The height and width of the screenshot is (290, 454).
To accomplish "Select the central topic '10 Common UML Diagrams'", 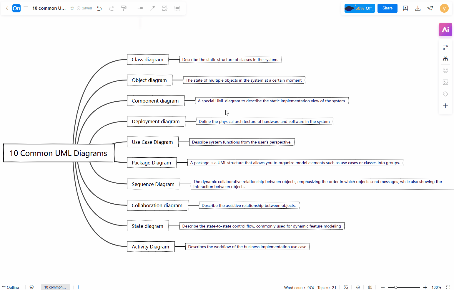I will pos(59,153).
